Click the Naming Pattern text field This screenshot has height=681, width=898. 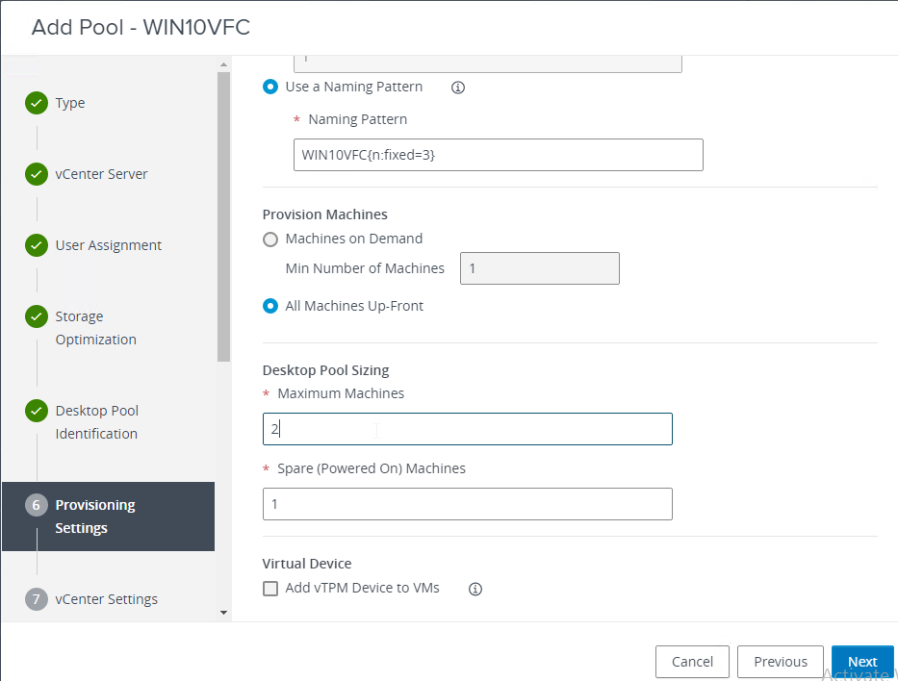coord(499,155)
